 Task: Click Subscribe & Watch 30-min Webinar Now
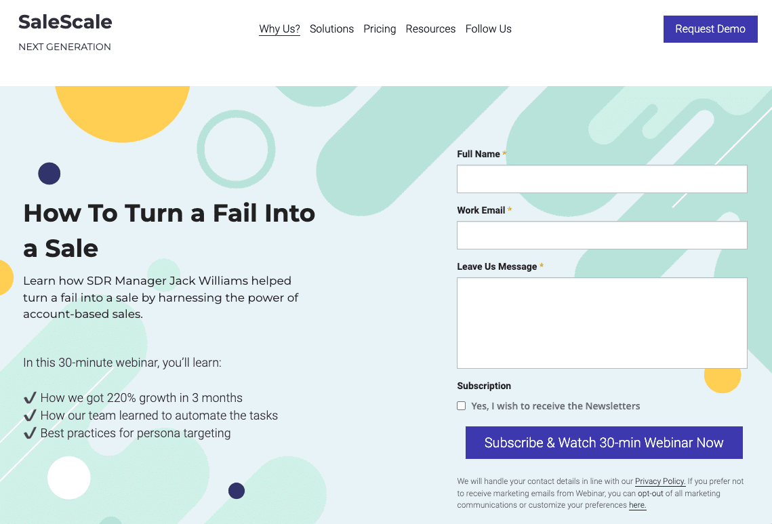(604, 443)
